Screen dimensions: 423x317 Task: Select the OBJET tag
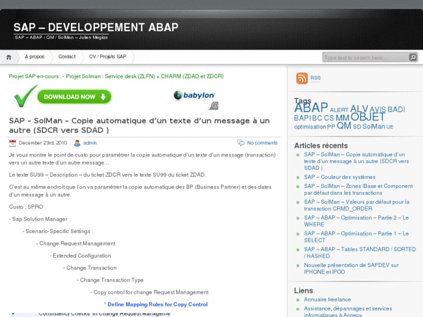pyautogui.click(x=368, y=117)
